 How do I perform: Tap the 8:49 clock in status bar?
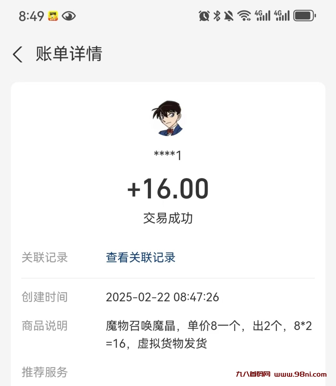(31, 16)
